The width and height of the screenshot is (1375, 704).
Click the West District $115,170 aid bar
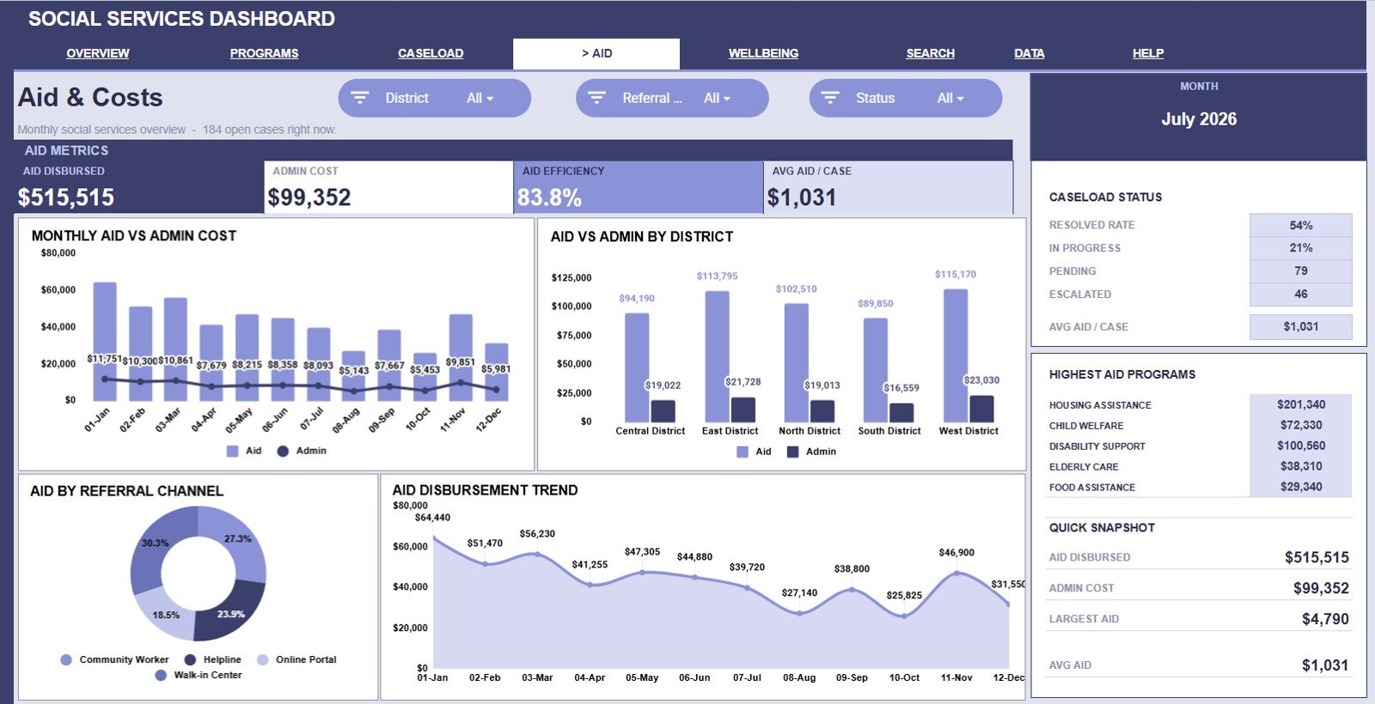click(956, 355)
